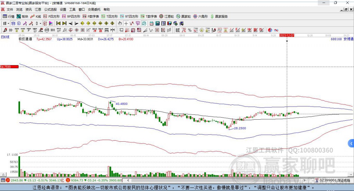Open the P四方形 tool
354x191 pixels.
(52, 17)
